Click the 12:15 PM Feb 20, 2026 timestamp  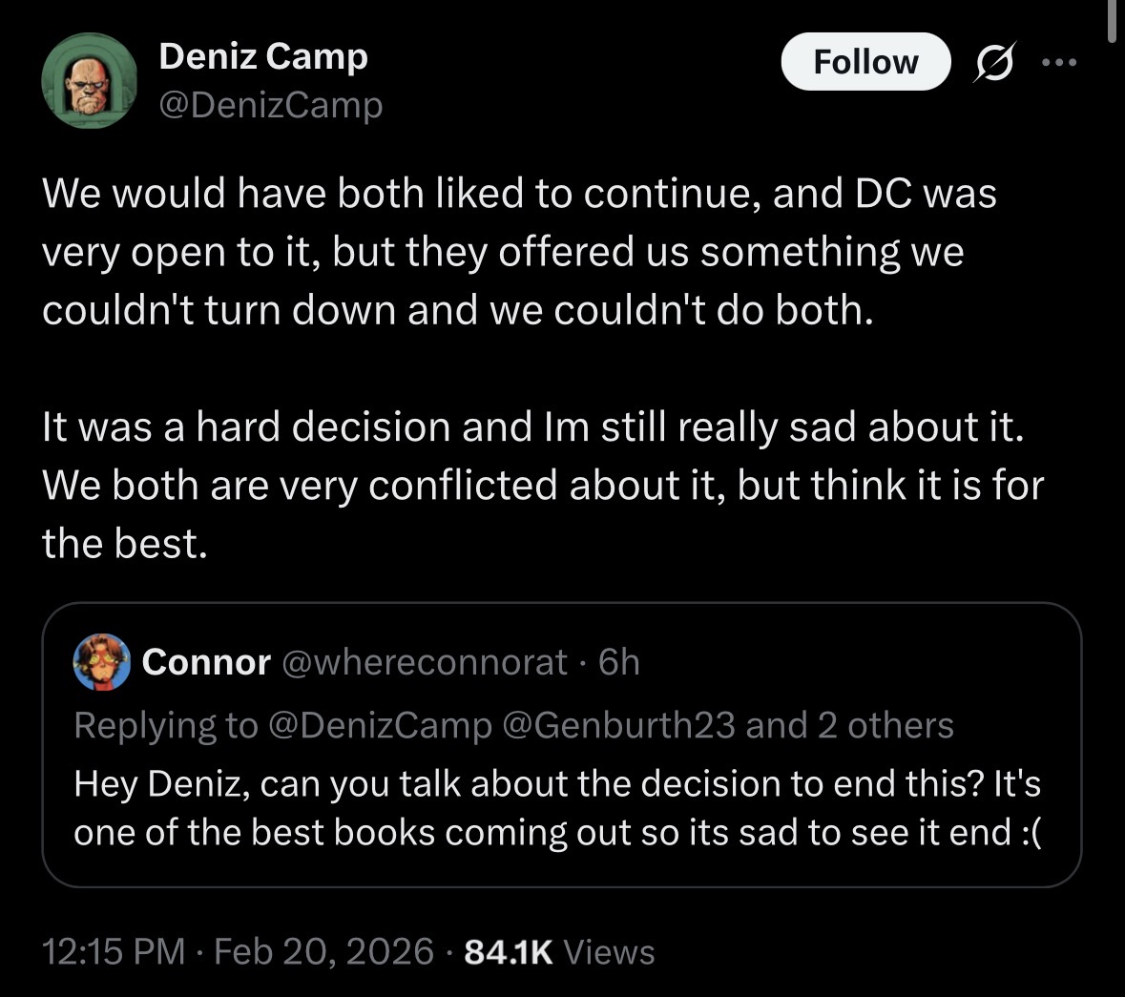pos(239,951)
